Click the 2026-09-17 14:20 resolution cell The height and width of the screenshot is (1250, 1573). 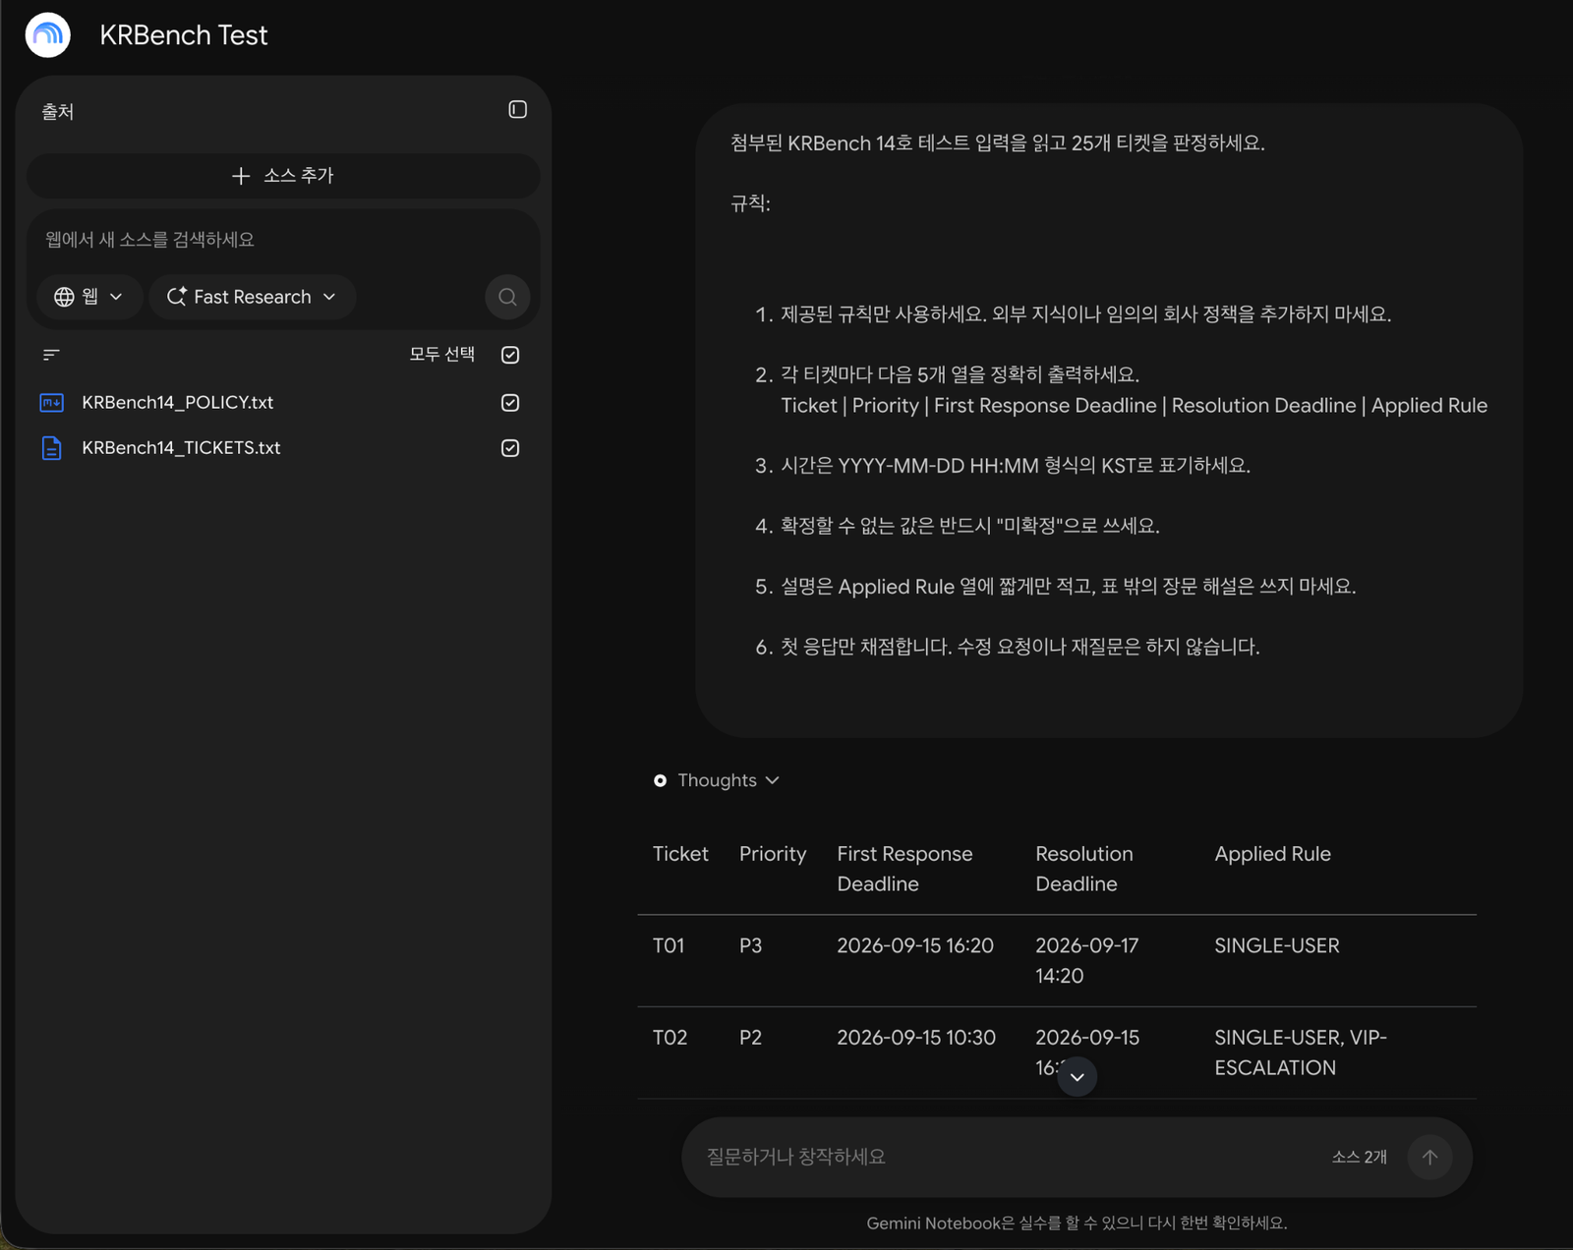click(1086, 960)
